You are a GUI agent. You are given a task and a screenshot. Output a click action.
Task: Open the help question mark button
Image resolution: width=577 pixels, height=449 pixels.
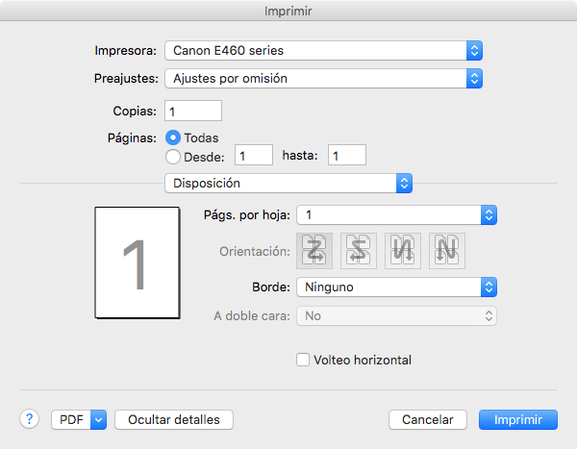(x=30, y=419)
